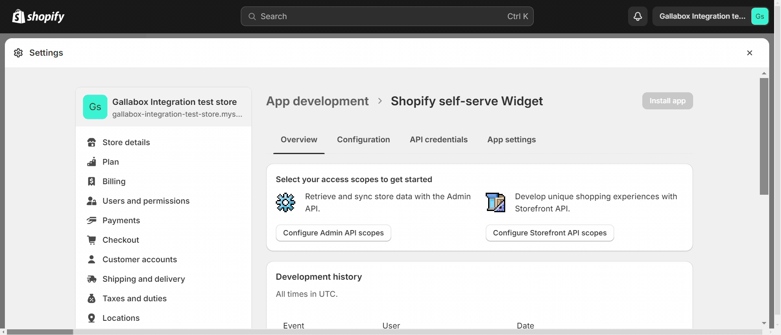Select the App settings tab

coord(511,139)
